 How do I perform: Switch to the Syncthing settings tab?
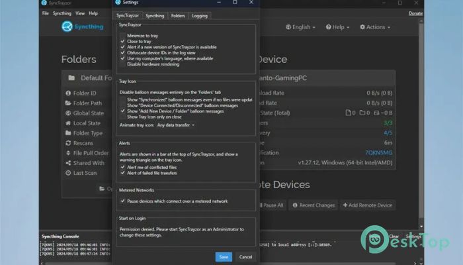click(155, 16)
